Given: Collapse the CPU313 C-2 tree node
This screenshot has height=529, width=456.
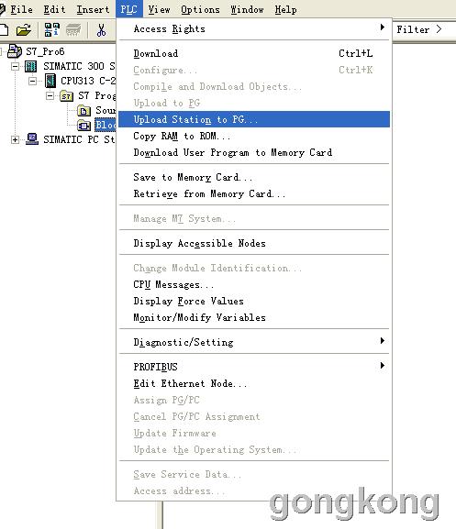Looking at the screenshot, I should pyautogui.click(x=32, y=81).
